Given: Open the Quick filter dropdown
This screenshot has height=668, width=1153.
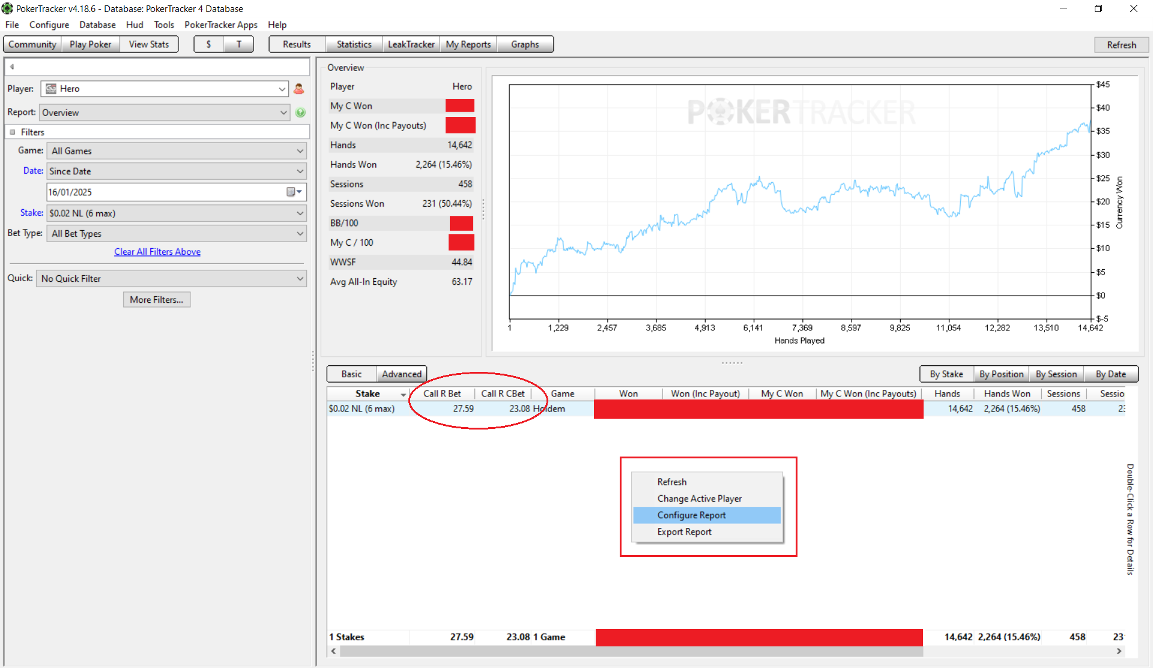Looking at the screenshot, I should [172, 279].
